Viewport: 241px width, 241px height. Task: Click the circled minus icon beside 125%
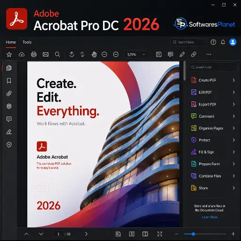coord(116,55)
